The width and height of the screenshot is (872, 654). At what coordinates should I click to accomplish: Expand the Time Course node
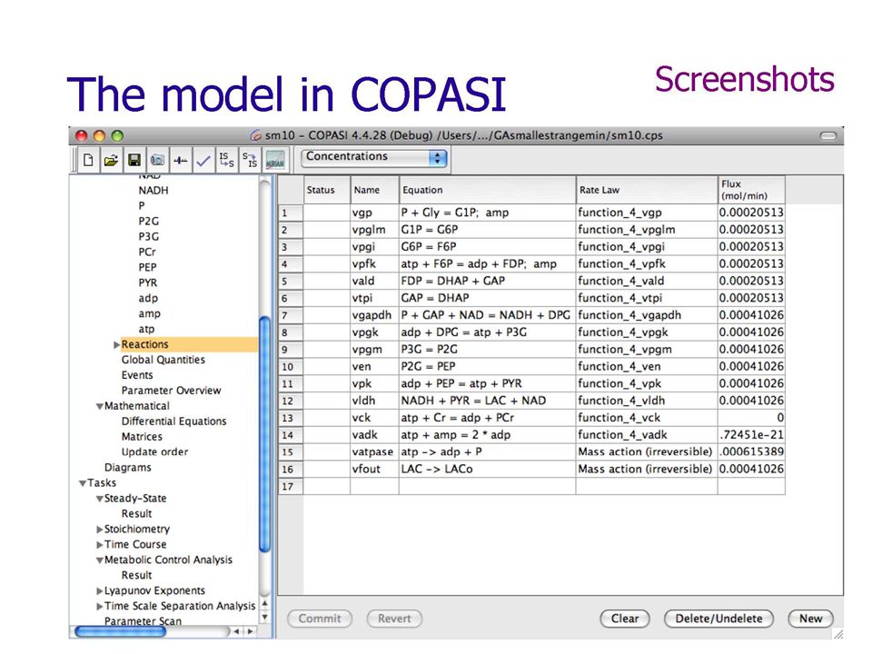pyautogui.click(x=100, y=545)
